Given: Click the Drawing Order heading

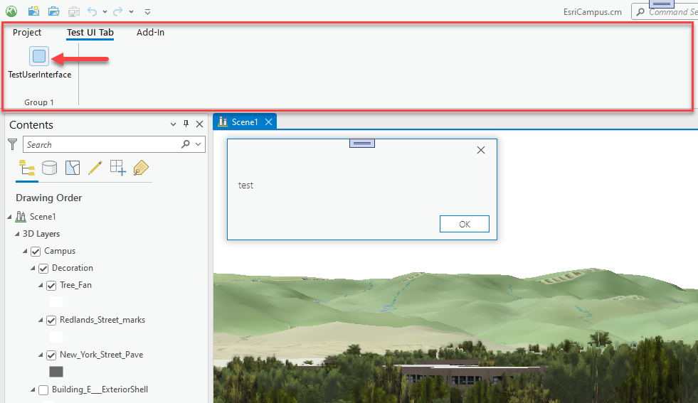Looking at the screenshot, I should 49,198.
